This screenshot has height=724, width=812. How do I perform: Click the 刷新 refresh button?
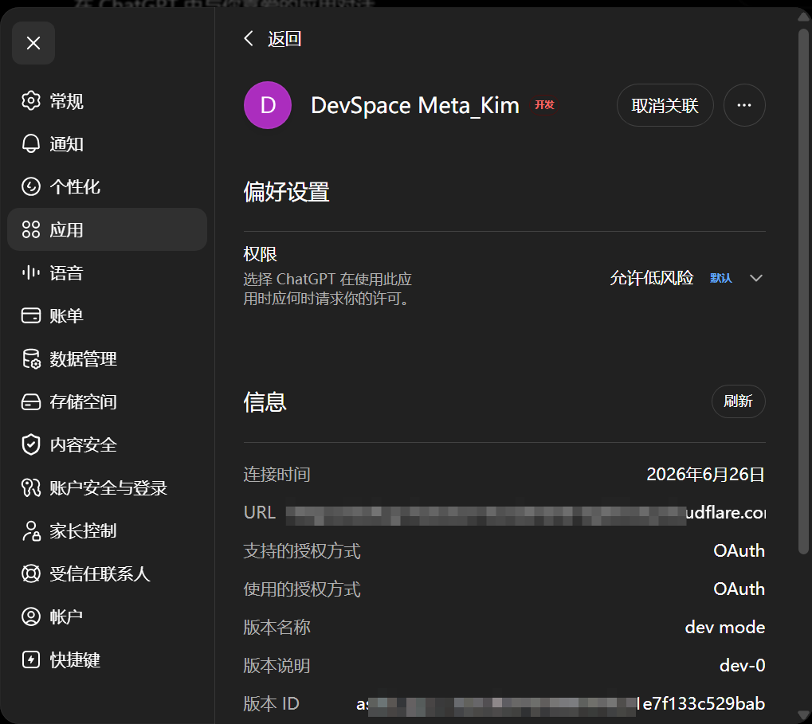738,401
